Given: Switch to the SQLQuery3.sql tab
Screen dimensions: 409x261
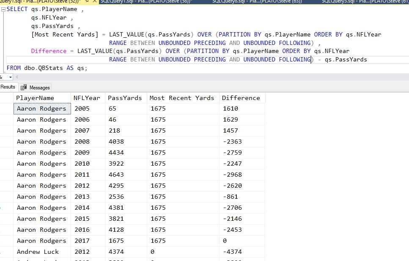Looking at the screenshot, I should (x=364, y=2).
